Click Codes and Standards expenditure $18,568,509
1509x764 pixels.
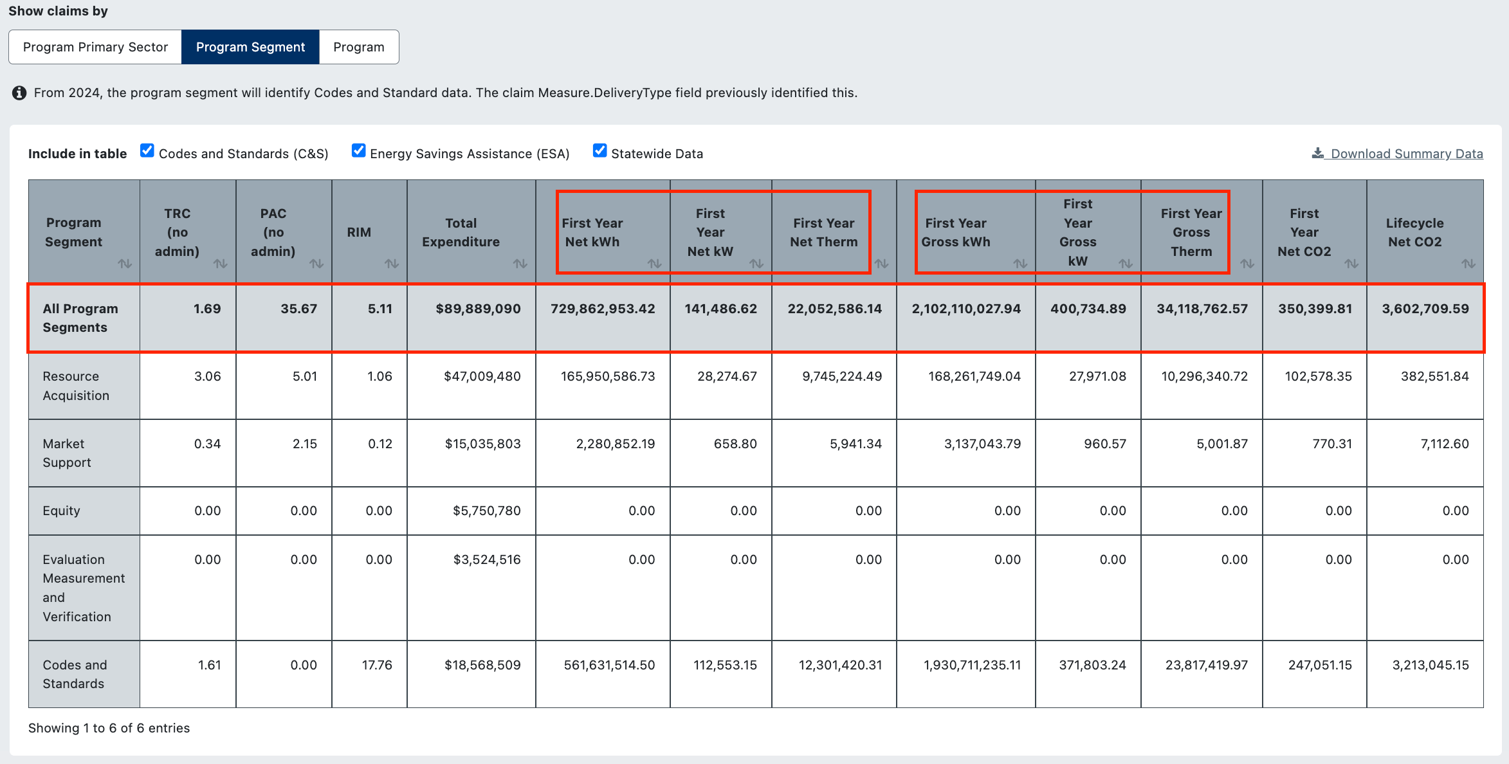point(482,665)
